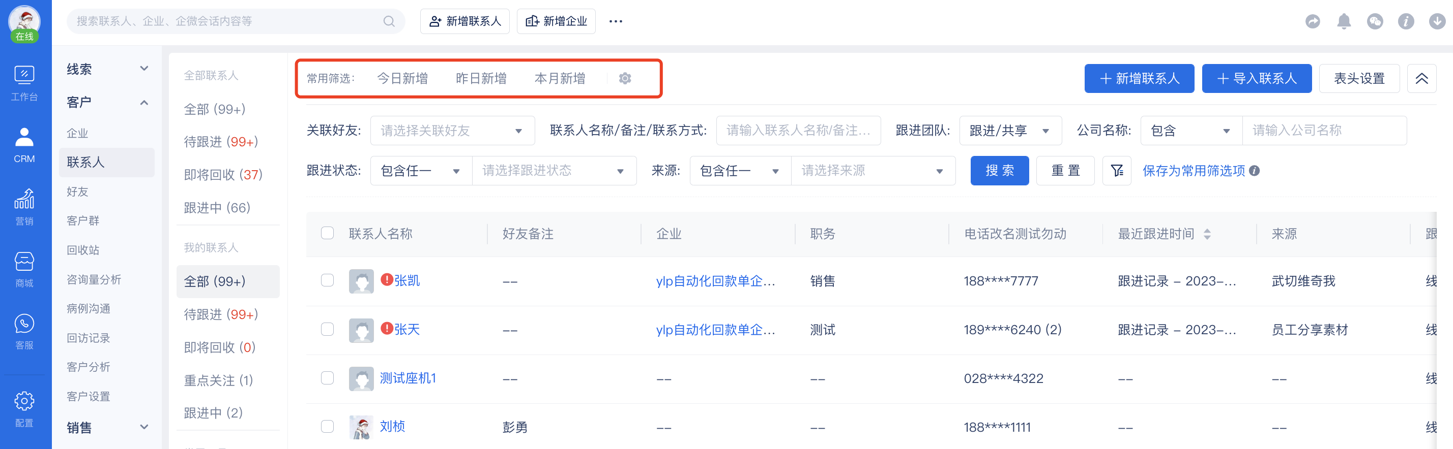Collapse the filter panel with double chevron

point(1421,78)
